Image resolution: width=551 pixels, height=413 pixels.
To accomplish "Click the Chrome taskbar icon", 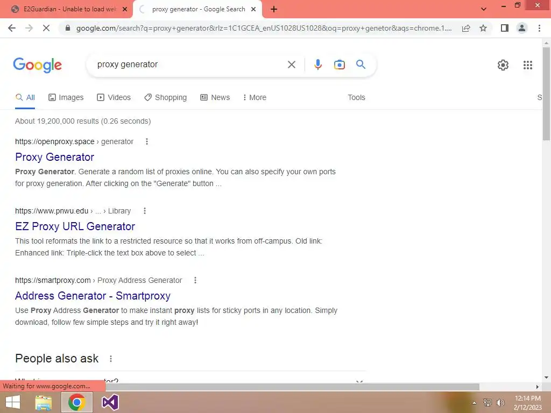I will [x=77, y=402].
